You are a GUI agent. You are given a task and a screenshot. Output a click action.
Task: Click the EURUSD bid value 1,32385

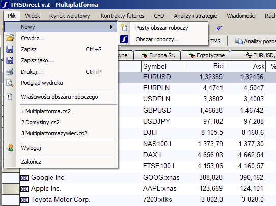211,77
